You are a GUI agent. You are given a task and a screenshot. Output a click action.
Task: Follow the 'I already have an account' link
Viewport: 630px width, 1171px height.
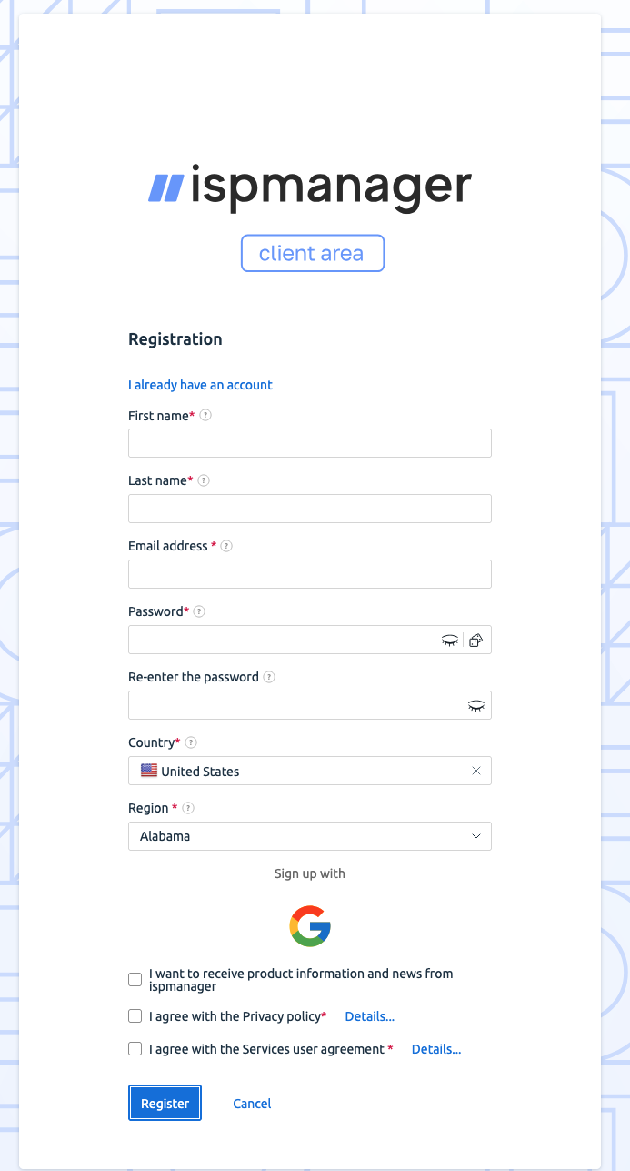[x=200, y=385]
